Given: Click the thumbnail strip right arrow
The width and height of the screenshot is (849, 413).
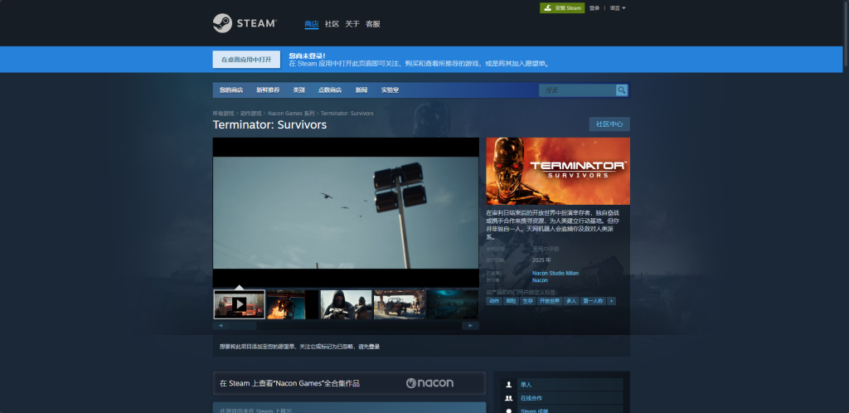Looking at the screenshot, I should point(471,326).
